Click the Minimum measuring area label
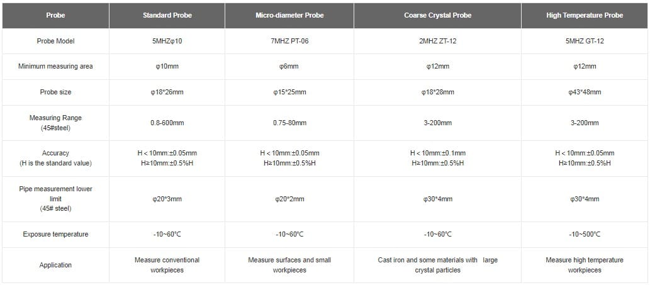This screenshot has width=650, height=285. coord(55,66)
